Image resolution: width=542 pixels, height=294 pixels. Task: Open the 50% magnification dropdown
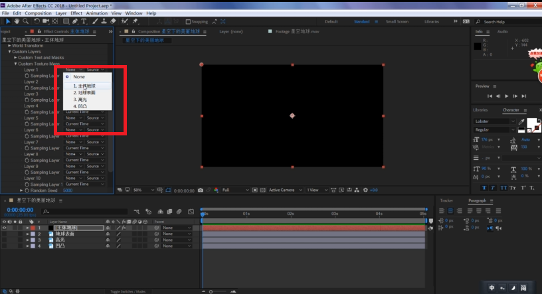(x=139, y=190)
